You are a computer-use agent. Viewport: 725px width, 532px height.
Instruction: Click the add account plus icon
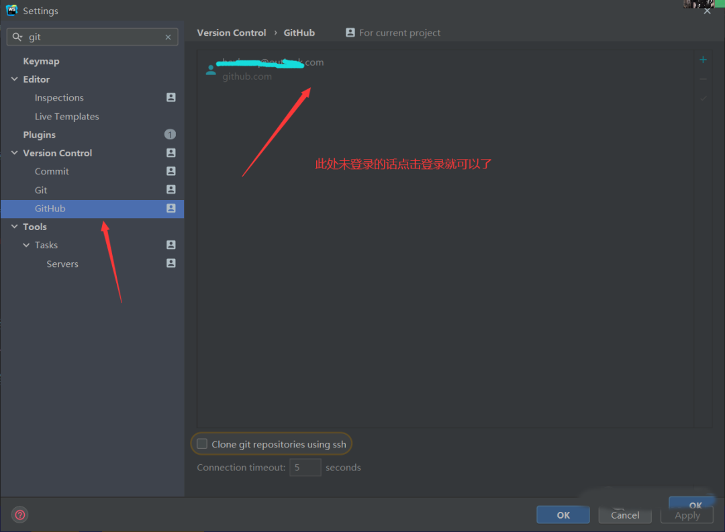703,60
